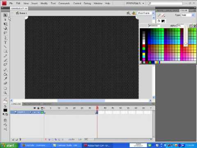Image resolution: width=197 pixels, height=148 pixels.
Task: Open the Color Type Solid dropdown
Action: 188,15
